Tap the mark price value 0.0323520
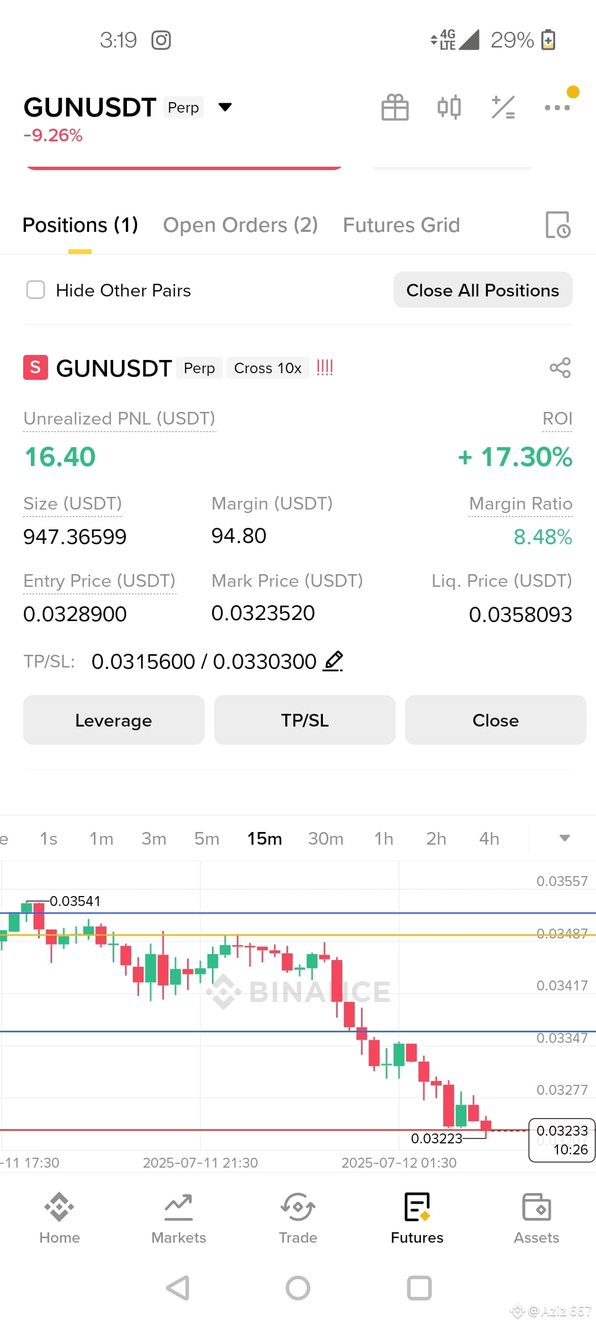 tap(263, 613)
